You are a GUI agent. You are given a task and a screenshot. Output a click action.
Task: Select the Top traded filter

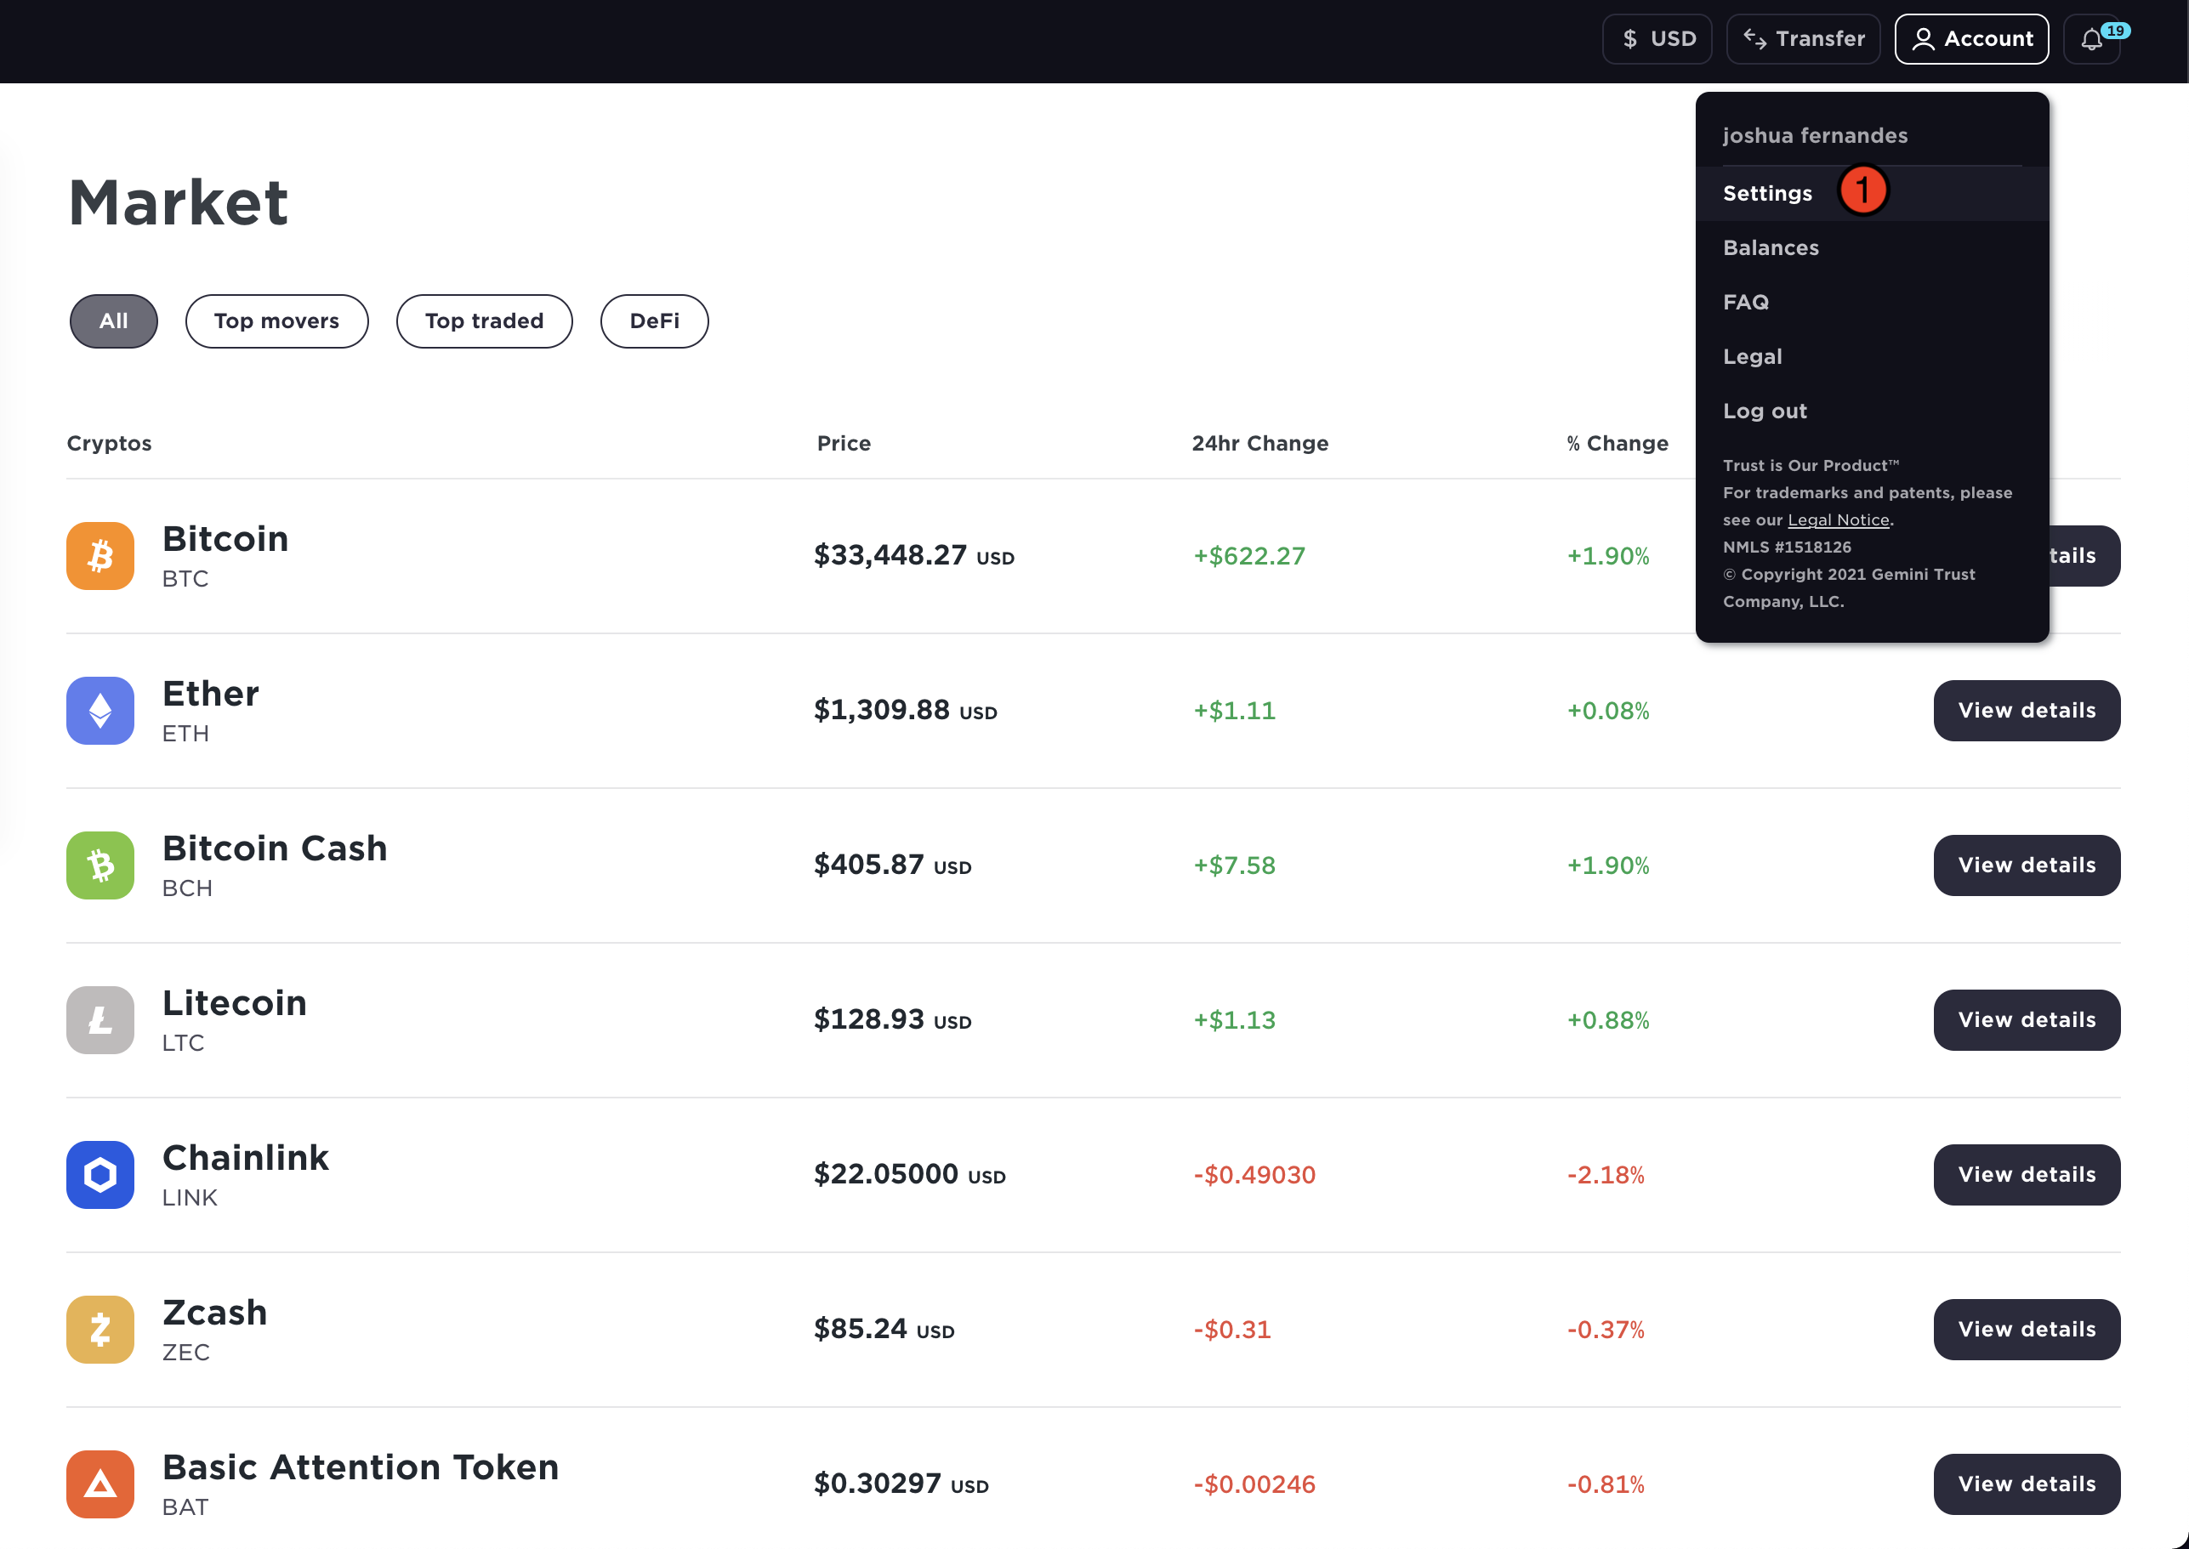485,321
